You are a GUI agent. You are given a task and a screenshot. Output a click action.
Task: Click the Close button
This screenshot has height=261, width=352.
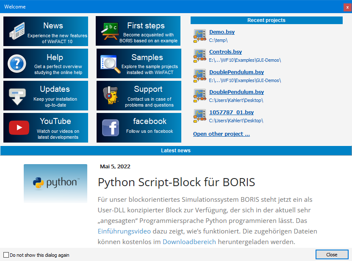(332, 255)
